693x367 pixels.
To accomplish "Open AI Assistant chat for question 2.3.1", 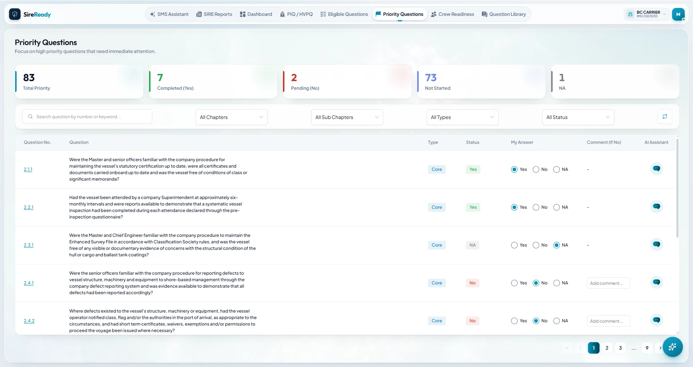I will [656, 244].
